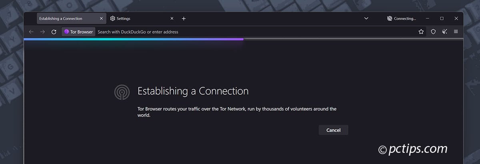
Task: Click the back navigation arrow
Action: click(x=31, y=32)
